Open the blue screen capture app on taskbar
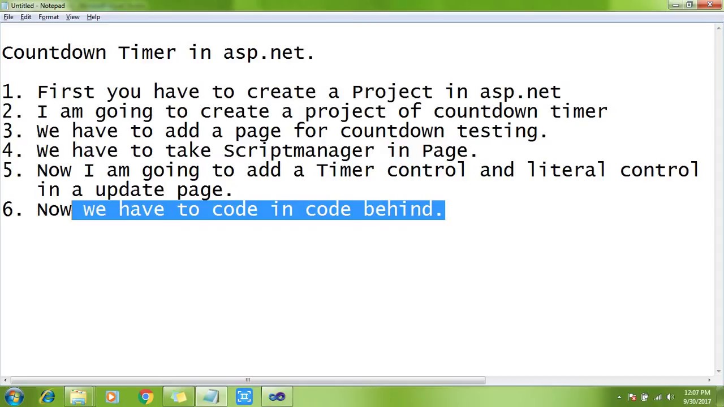Image resolution: width=724 pixels, height=407 pixels. (244, 397)
